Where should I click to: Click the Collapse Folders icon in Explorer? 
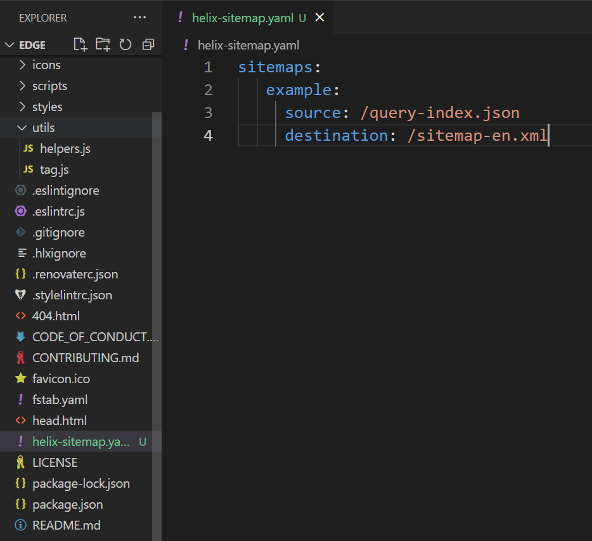point(146,44)
